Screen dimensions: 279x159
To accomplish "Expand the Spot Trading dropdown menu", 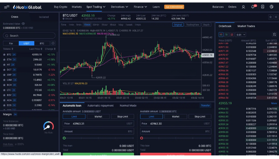I will (96, 7).
